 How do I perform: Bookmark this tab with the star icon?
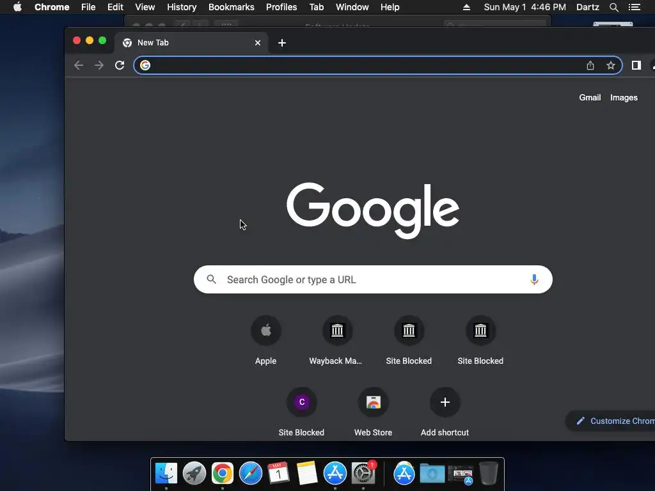[x=611, y=65]
